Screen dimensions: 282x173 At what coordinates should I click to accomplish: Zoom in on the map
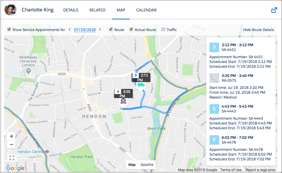pyautogui.click(x=12, y=136)
